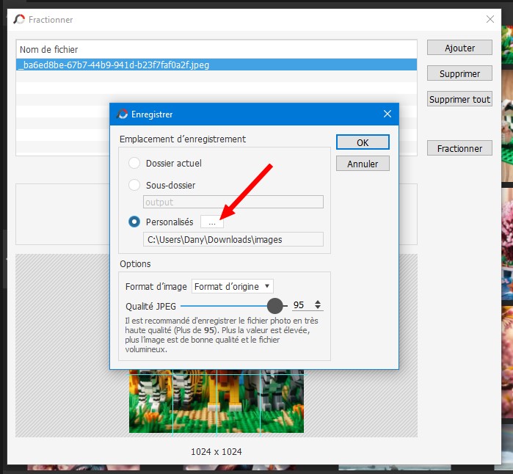
Task: Click the Nom de fichier column header
Action: (x=217, y=49)
